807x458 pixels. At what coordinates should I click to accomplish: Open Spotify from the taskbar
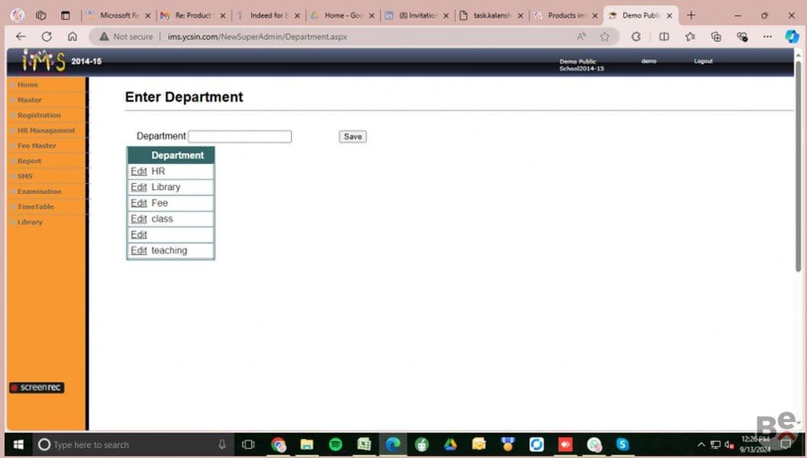[x=336, y=444]
